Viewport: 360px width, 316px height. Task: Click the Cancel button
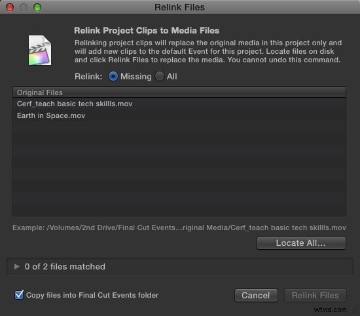coord(256,295)
